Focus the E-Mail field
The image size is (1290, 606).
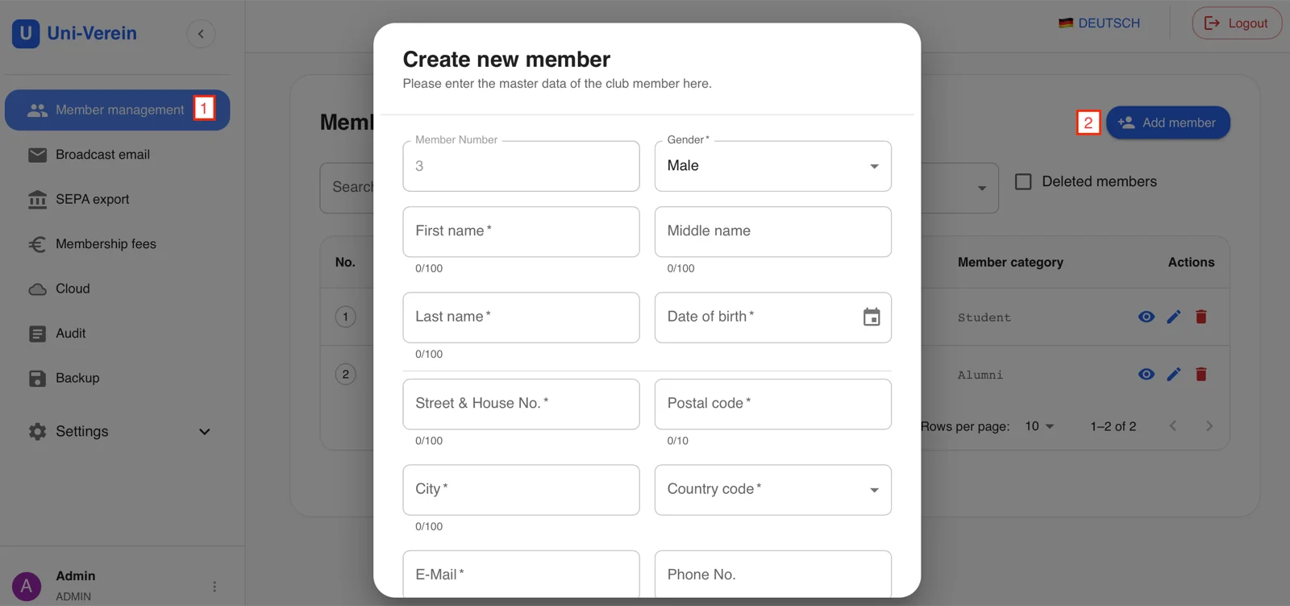(x=521, y=575)
